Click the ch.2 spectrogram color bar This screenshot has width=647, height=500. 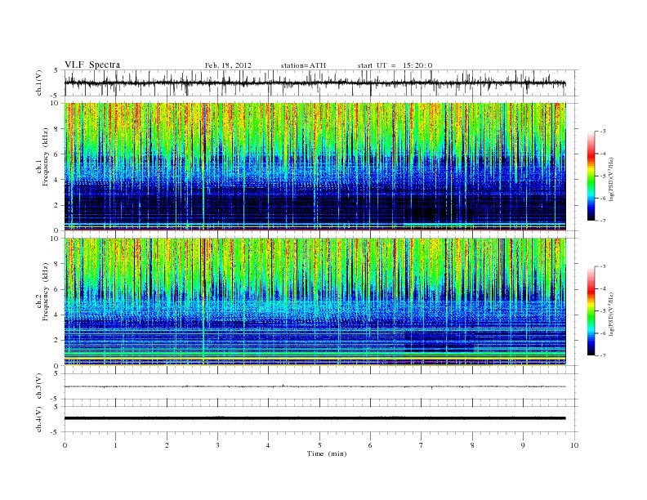pos(591,310)
